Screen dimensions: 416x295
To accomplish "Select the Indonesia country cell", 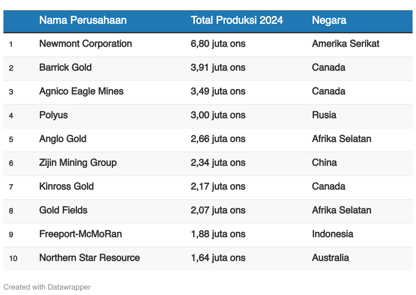I will (332, 234).
